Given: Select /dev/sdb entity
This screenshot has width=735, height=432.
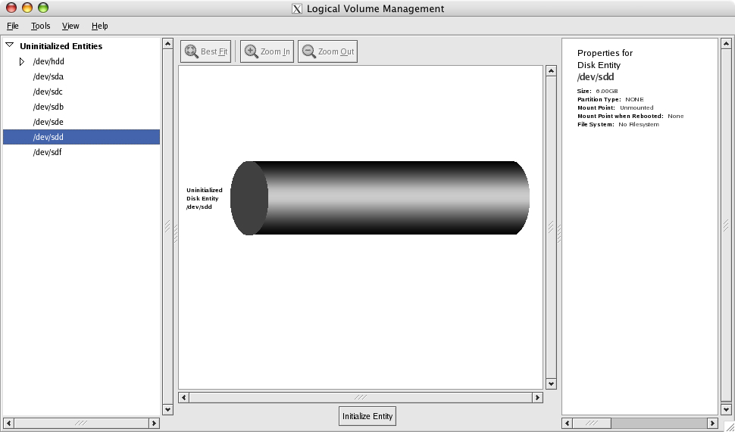Looking at the screenshot, I should coord(48,107).
